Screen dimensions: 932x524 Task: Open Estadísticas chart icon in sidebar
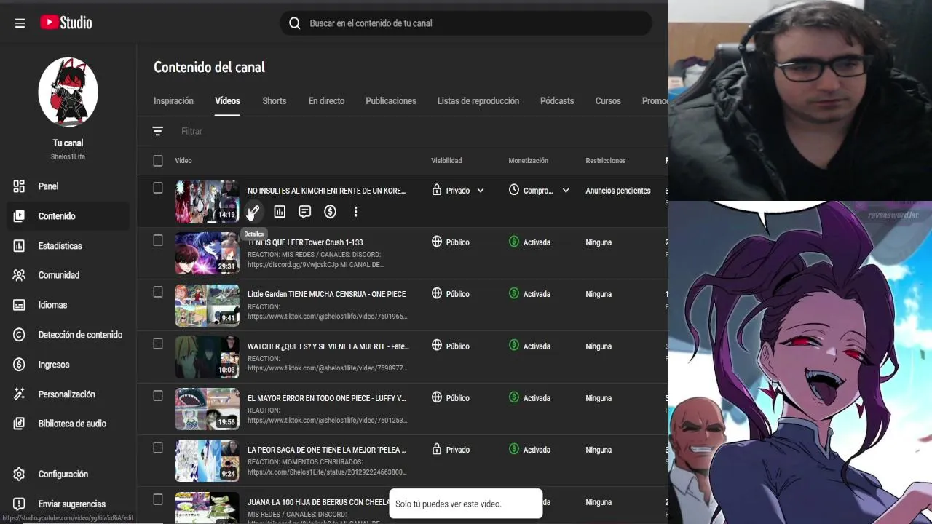pyautogui.click(x=19, y=246)
